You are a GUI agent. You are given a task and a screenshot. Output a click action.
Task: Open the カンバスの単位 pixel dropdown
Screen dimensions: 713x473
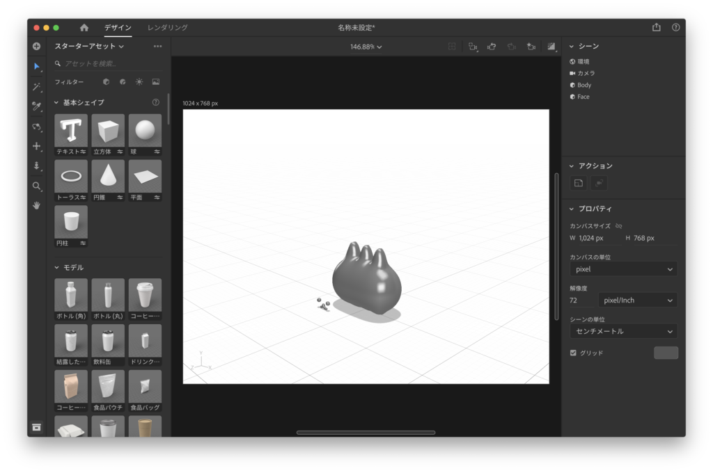(x=623, y=269)
